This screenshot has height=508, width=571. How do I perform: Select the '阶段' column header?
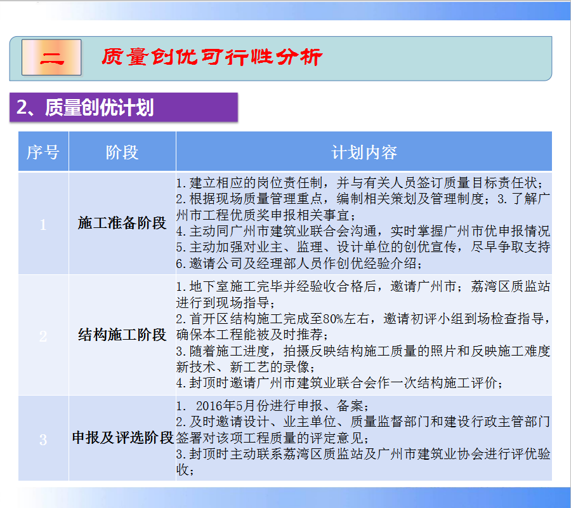pos(122,152)
